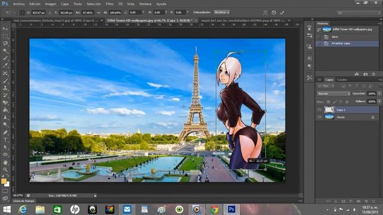Click the Eiffel-Tower snapshot thumbnail in History

click(x=327, y=29)
